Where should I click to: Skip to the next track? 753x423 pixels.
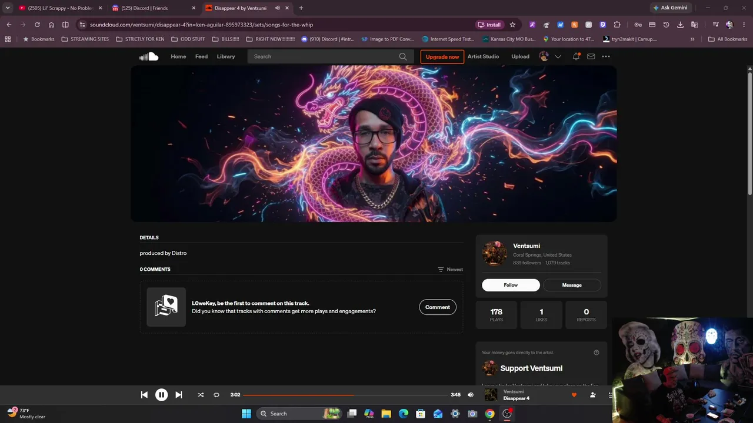click(179, 395)
